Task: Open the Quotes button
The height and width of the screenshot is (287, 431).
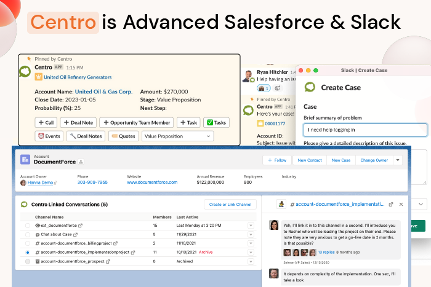Action: tap(123, 136)
